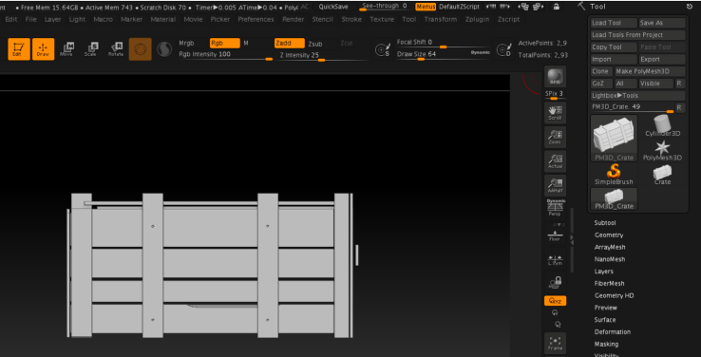Click the Focal Shift S brush icon
The height and width of the screenshot is (357, 701).
pyautogui.click(x=382, y=49)
